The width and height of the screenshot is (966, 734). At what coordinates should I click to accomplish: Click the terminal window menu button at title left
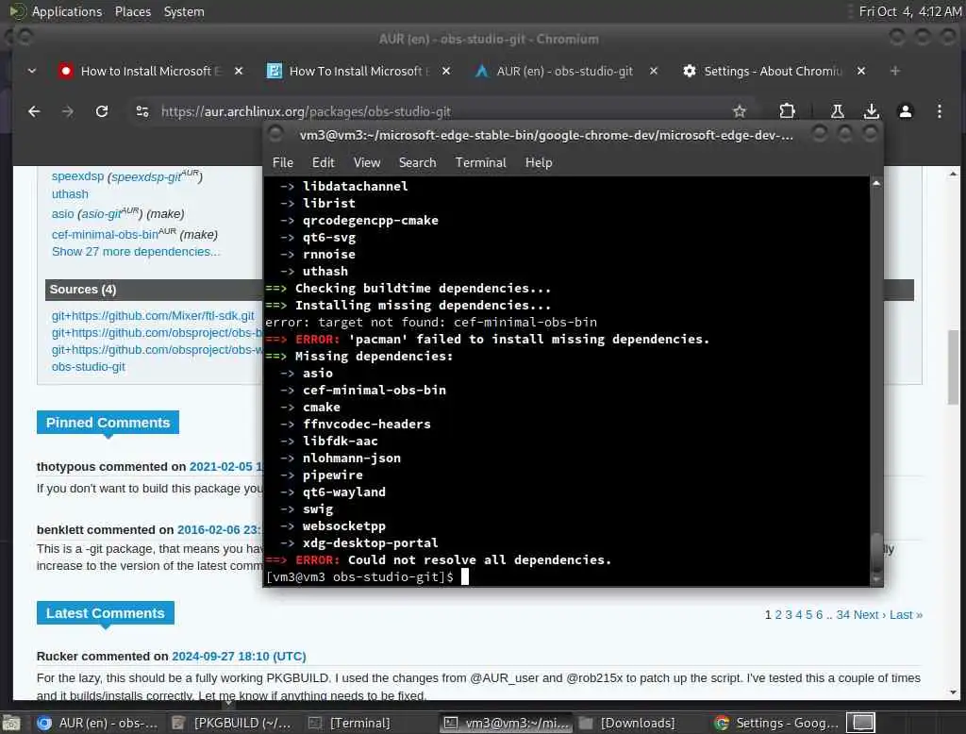(275, 134)
